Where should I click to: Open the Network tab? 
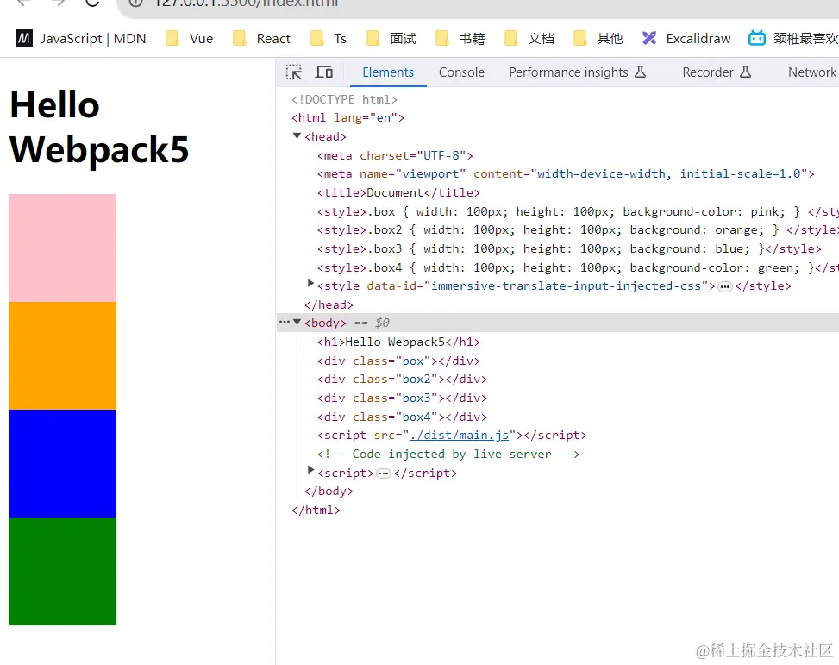811,72
